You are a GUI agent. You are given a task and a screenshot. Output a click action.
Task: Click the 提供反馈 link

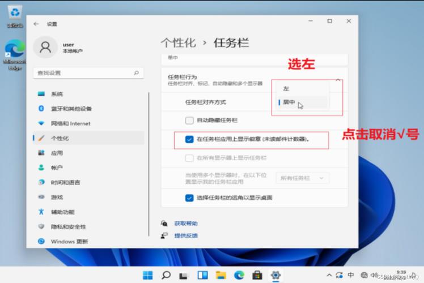click(186, 235)
